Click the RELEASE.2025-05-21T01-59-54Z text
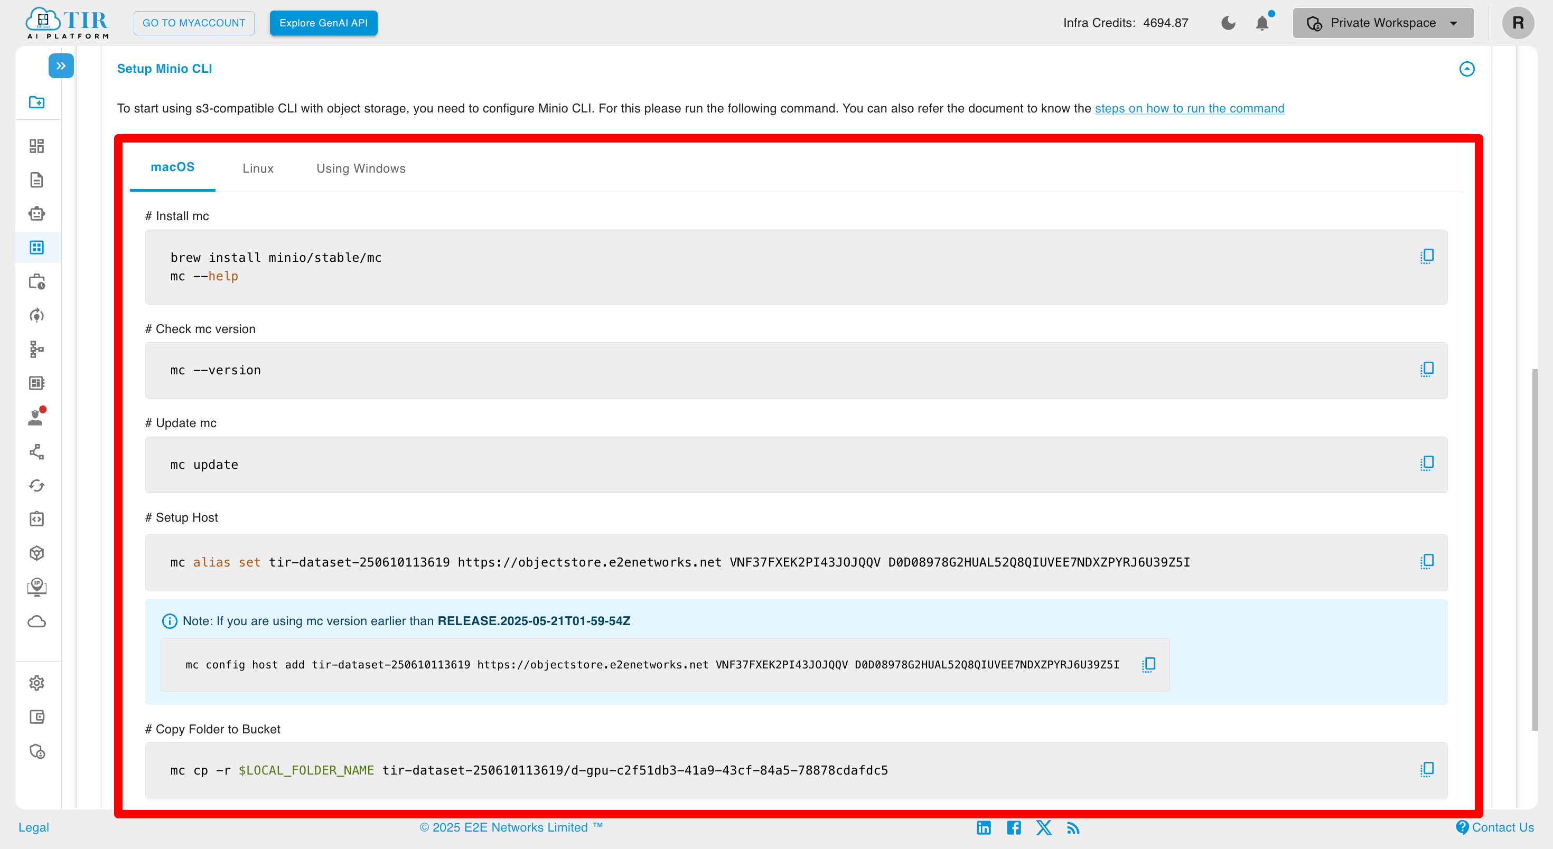 pos(534,620)
